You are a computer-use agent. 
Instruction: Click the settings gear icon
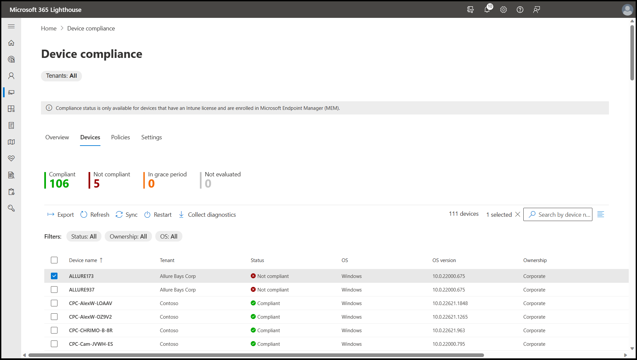click(x=503, y=10)
